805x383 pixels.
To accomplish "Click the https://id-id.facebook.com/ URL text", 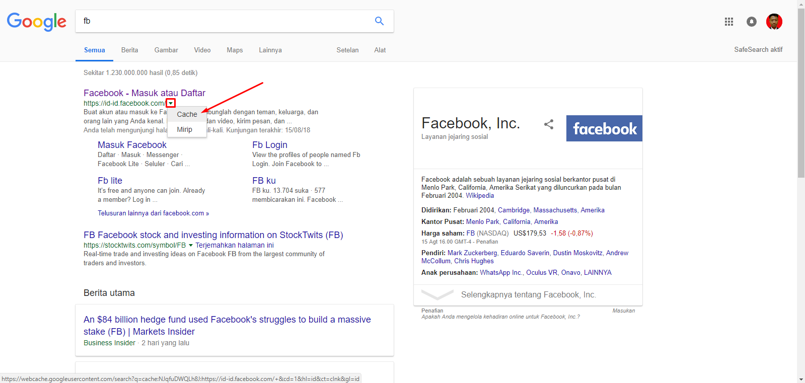I will coord(125,103).
